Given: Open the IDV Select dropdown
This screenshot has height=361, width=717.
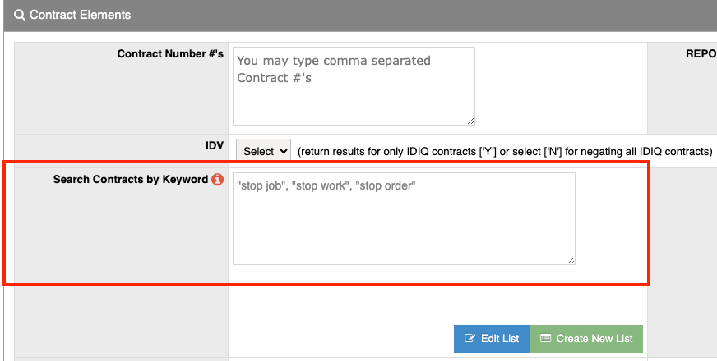Looking at the screenshot, I should tap(263, 151).
